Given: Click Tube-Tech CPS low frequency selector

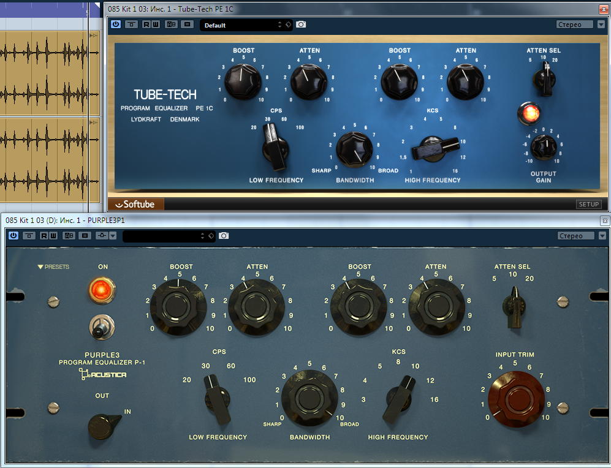Looking at the screenshot, I should tap(276, 147).
